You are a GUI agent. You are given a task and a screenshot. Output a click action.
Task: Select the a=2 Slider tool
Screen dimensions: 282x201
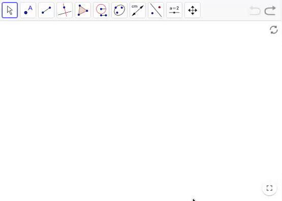174,10
